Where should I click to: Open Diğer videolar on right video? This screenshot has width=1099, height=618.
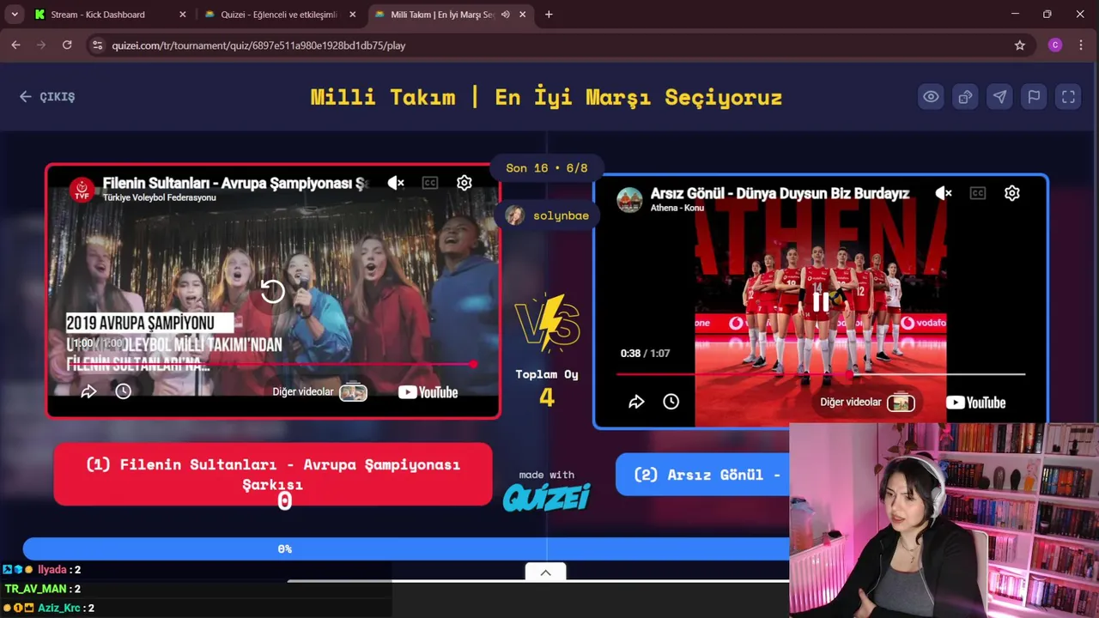867,402
